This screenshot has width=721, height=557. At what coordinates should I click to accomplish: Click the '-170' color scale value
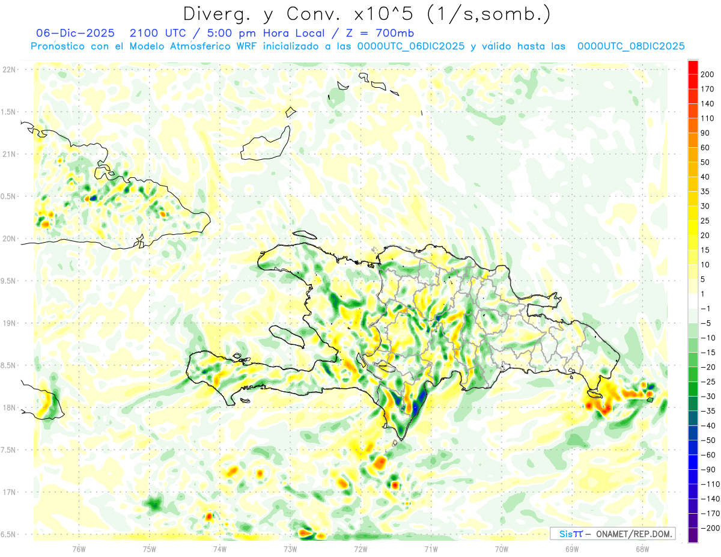709,513
